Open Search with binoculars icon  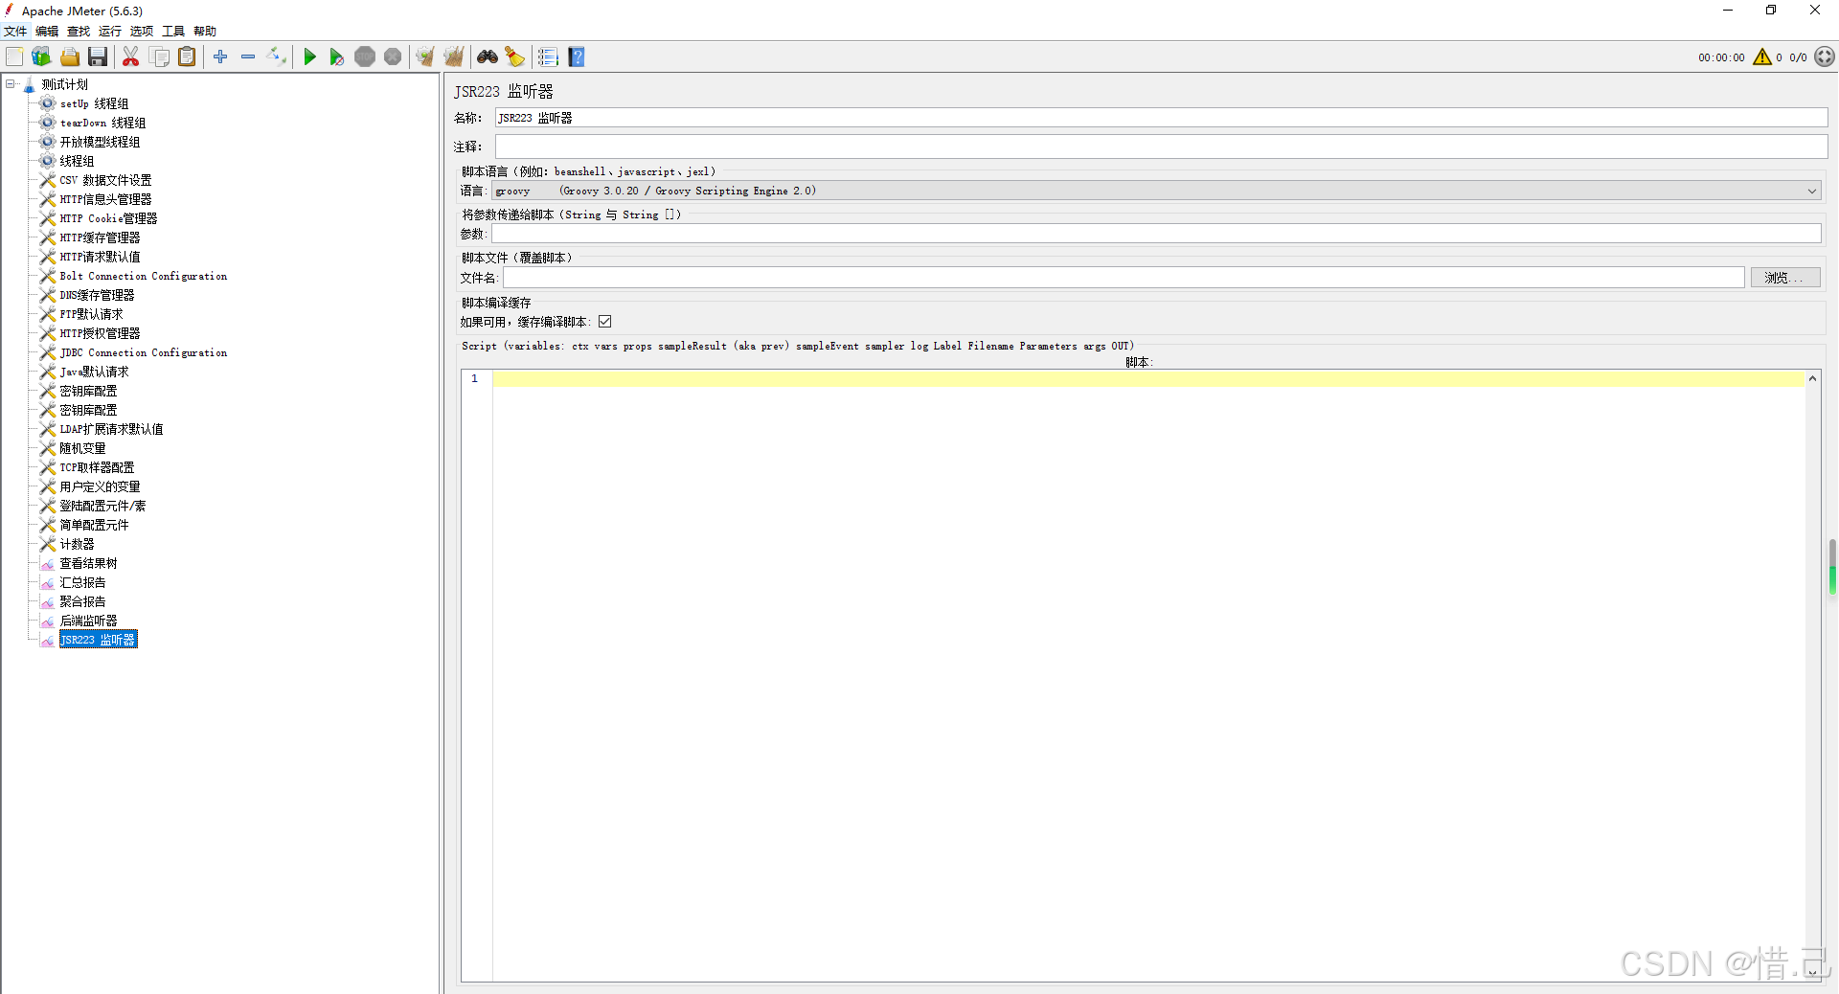(488, 57)
